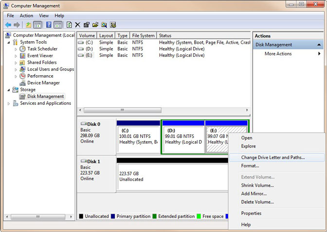
Task: Click the Volume column header
Action: [x=87, y=35]
